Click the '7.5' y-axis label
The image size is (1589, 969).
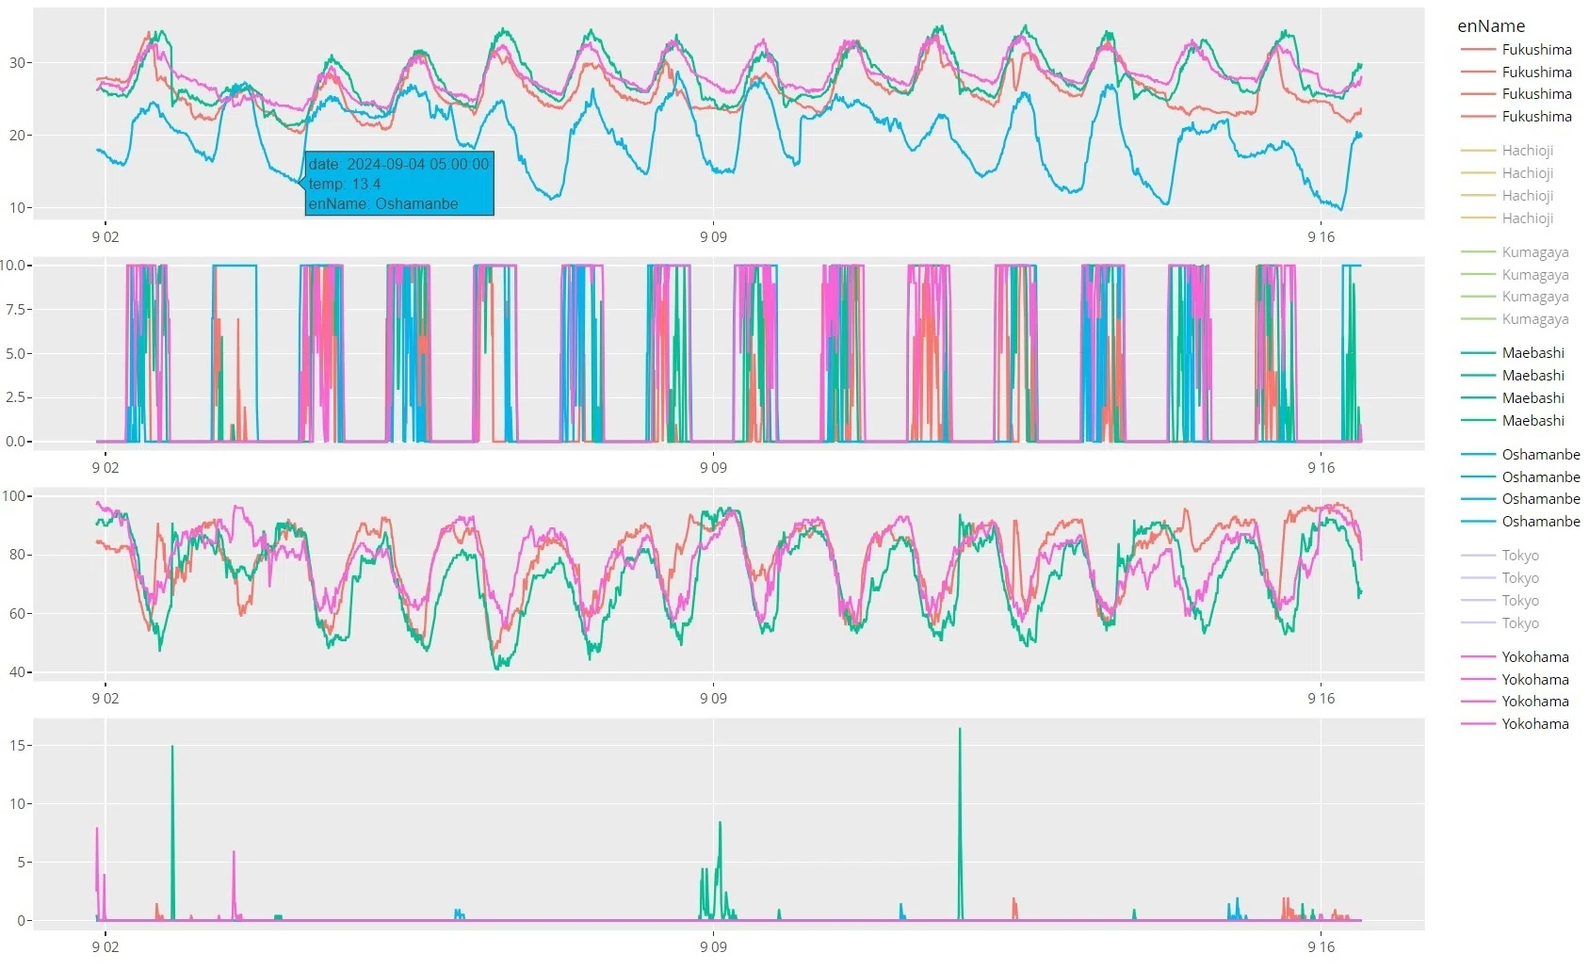(x=15, y=309)
